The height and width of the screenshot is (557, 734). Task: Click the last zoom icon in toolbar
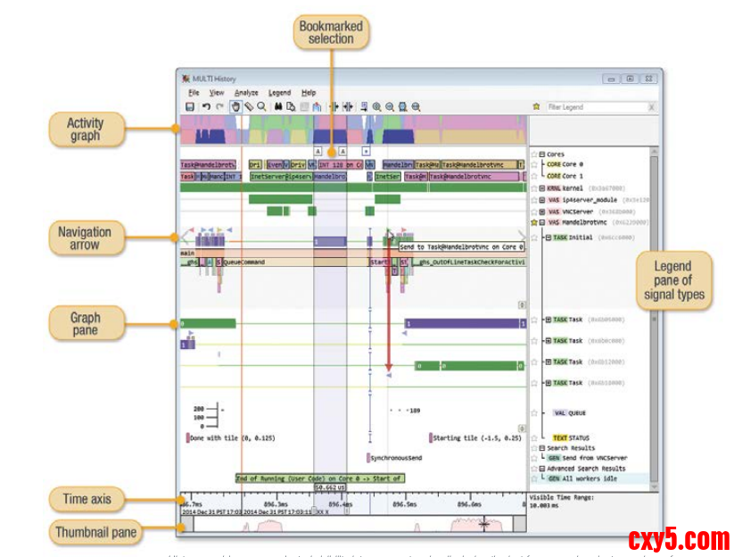pos(416,107)
